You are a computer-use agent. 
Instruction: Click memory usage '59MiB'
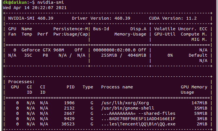pos(201,113)
